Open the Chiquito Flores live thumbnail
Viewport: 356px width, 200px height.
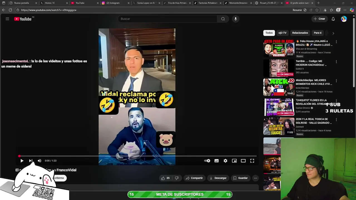(x=279, y=107)
